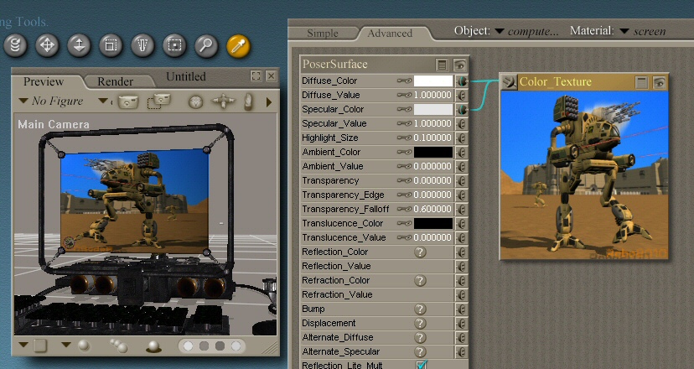Screen dimensions: 694x369
Task: Collapse the PoserSurface node panel
Action: pos(442,65)
